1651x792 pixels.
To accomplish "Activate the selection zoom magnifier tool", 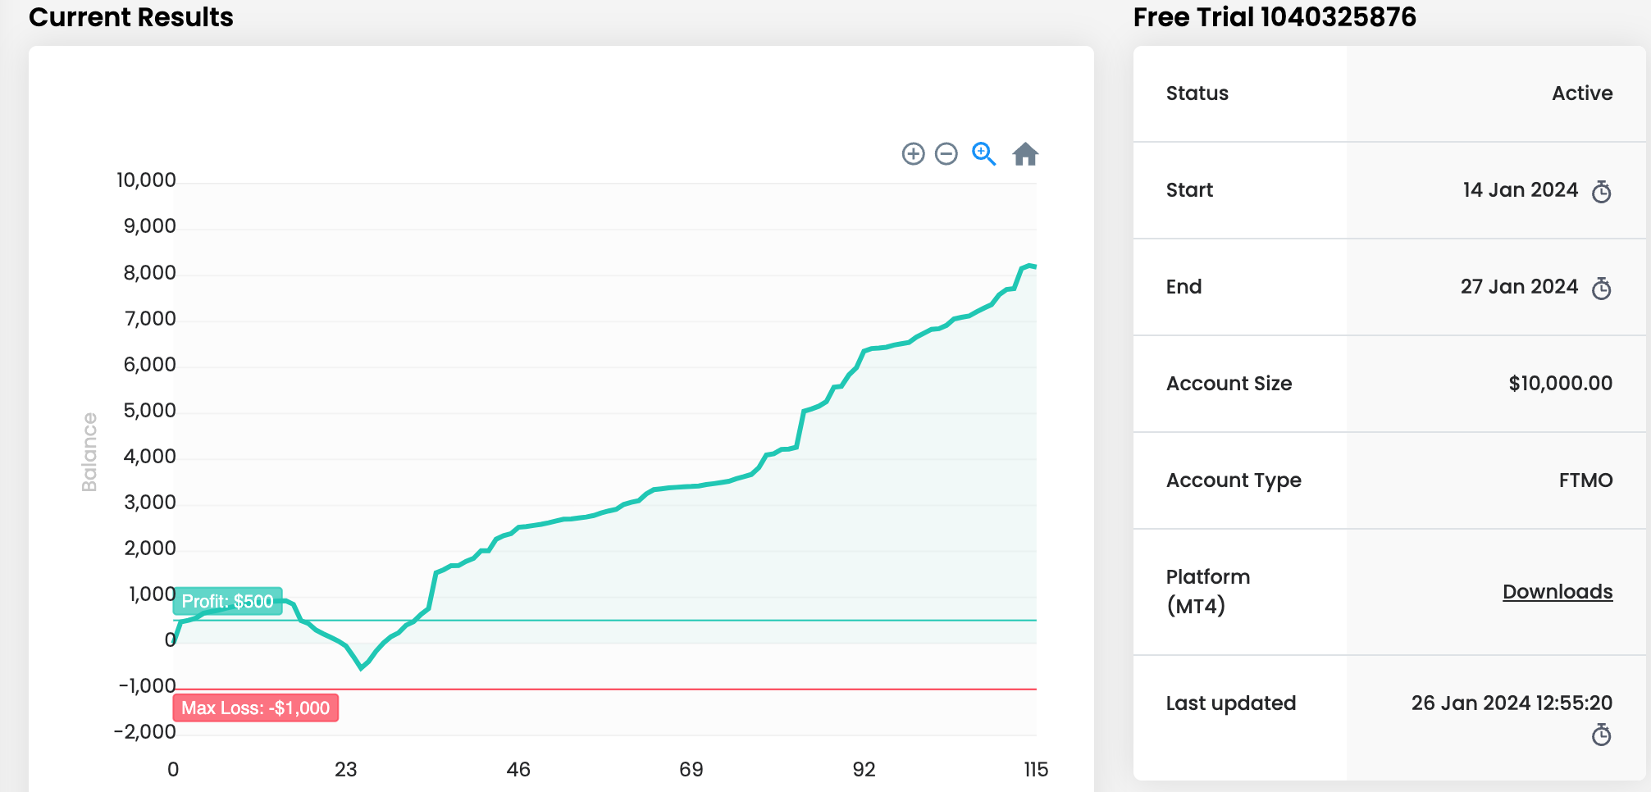I will coord(983,154).
